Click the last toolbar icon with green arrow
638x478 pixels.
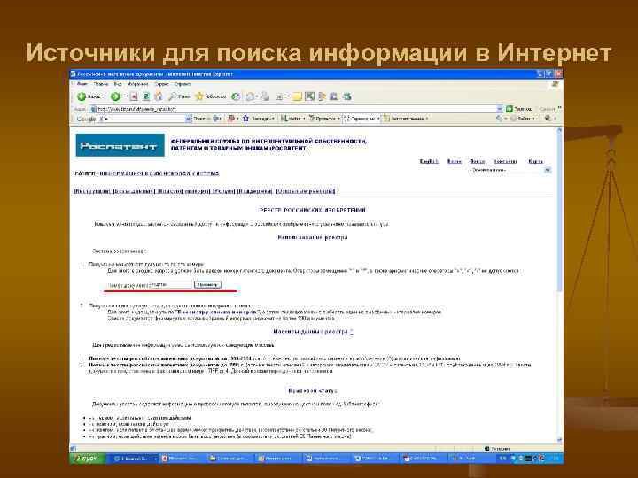346,96
